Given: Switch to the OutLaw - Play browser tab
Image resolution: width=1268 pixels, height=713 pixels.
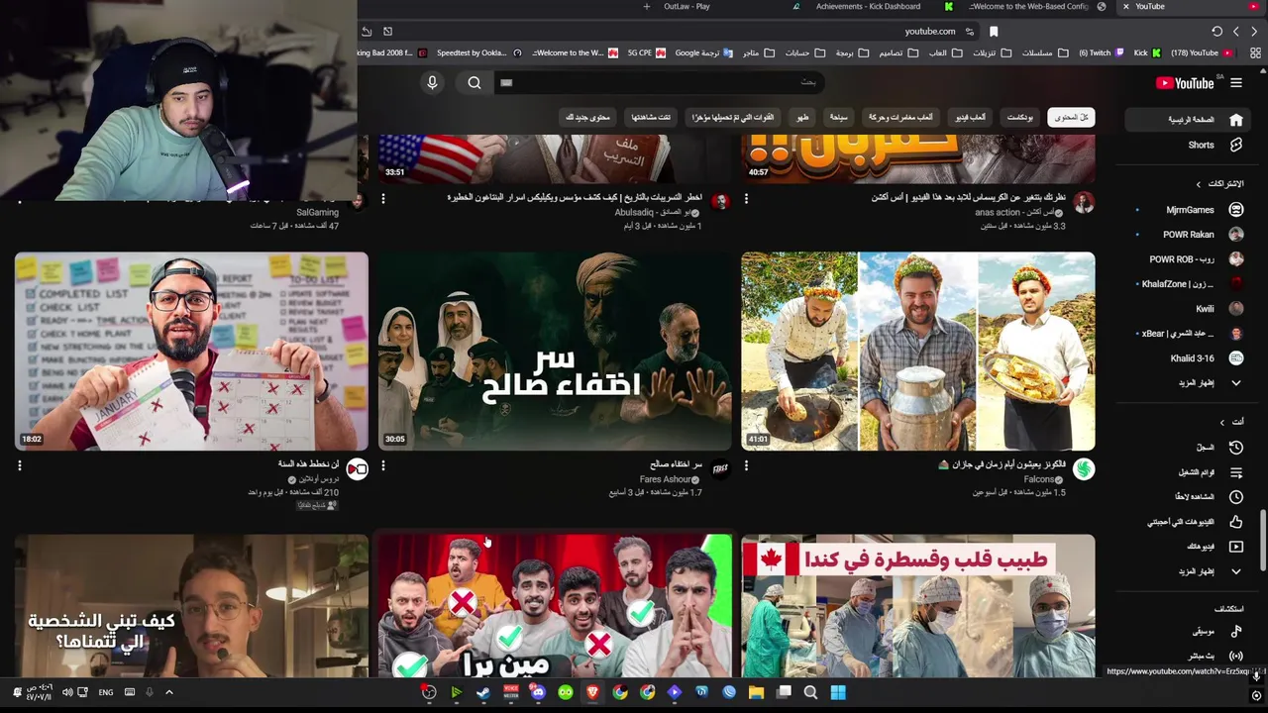Looking at the screenshot, I should click(x=687, y=7).
